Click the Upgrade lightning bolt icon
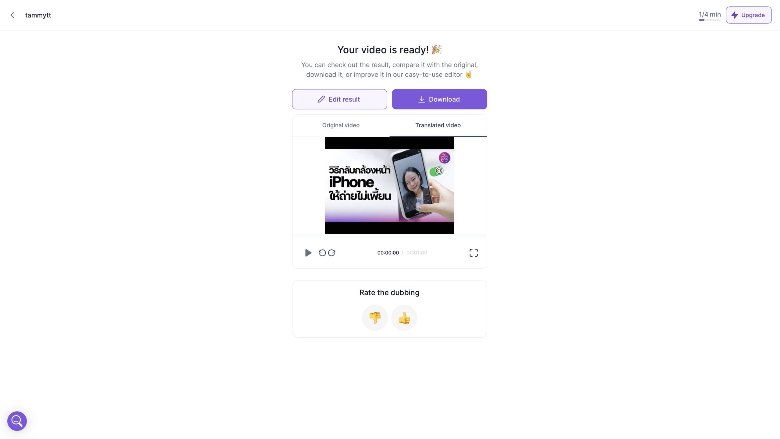This screenshot has height=439, width=780. coord(735,15)
